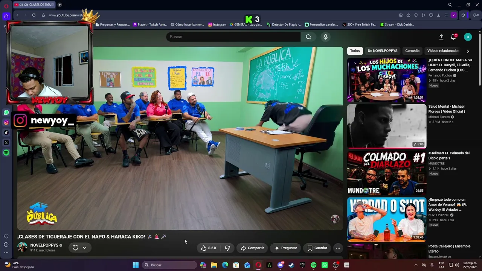Open more actions menu for the video

[338, 248]
